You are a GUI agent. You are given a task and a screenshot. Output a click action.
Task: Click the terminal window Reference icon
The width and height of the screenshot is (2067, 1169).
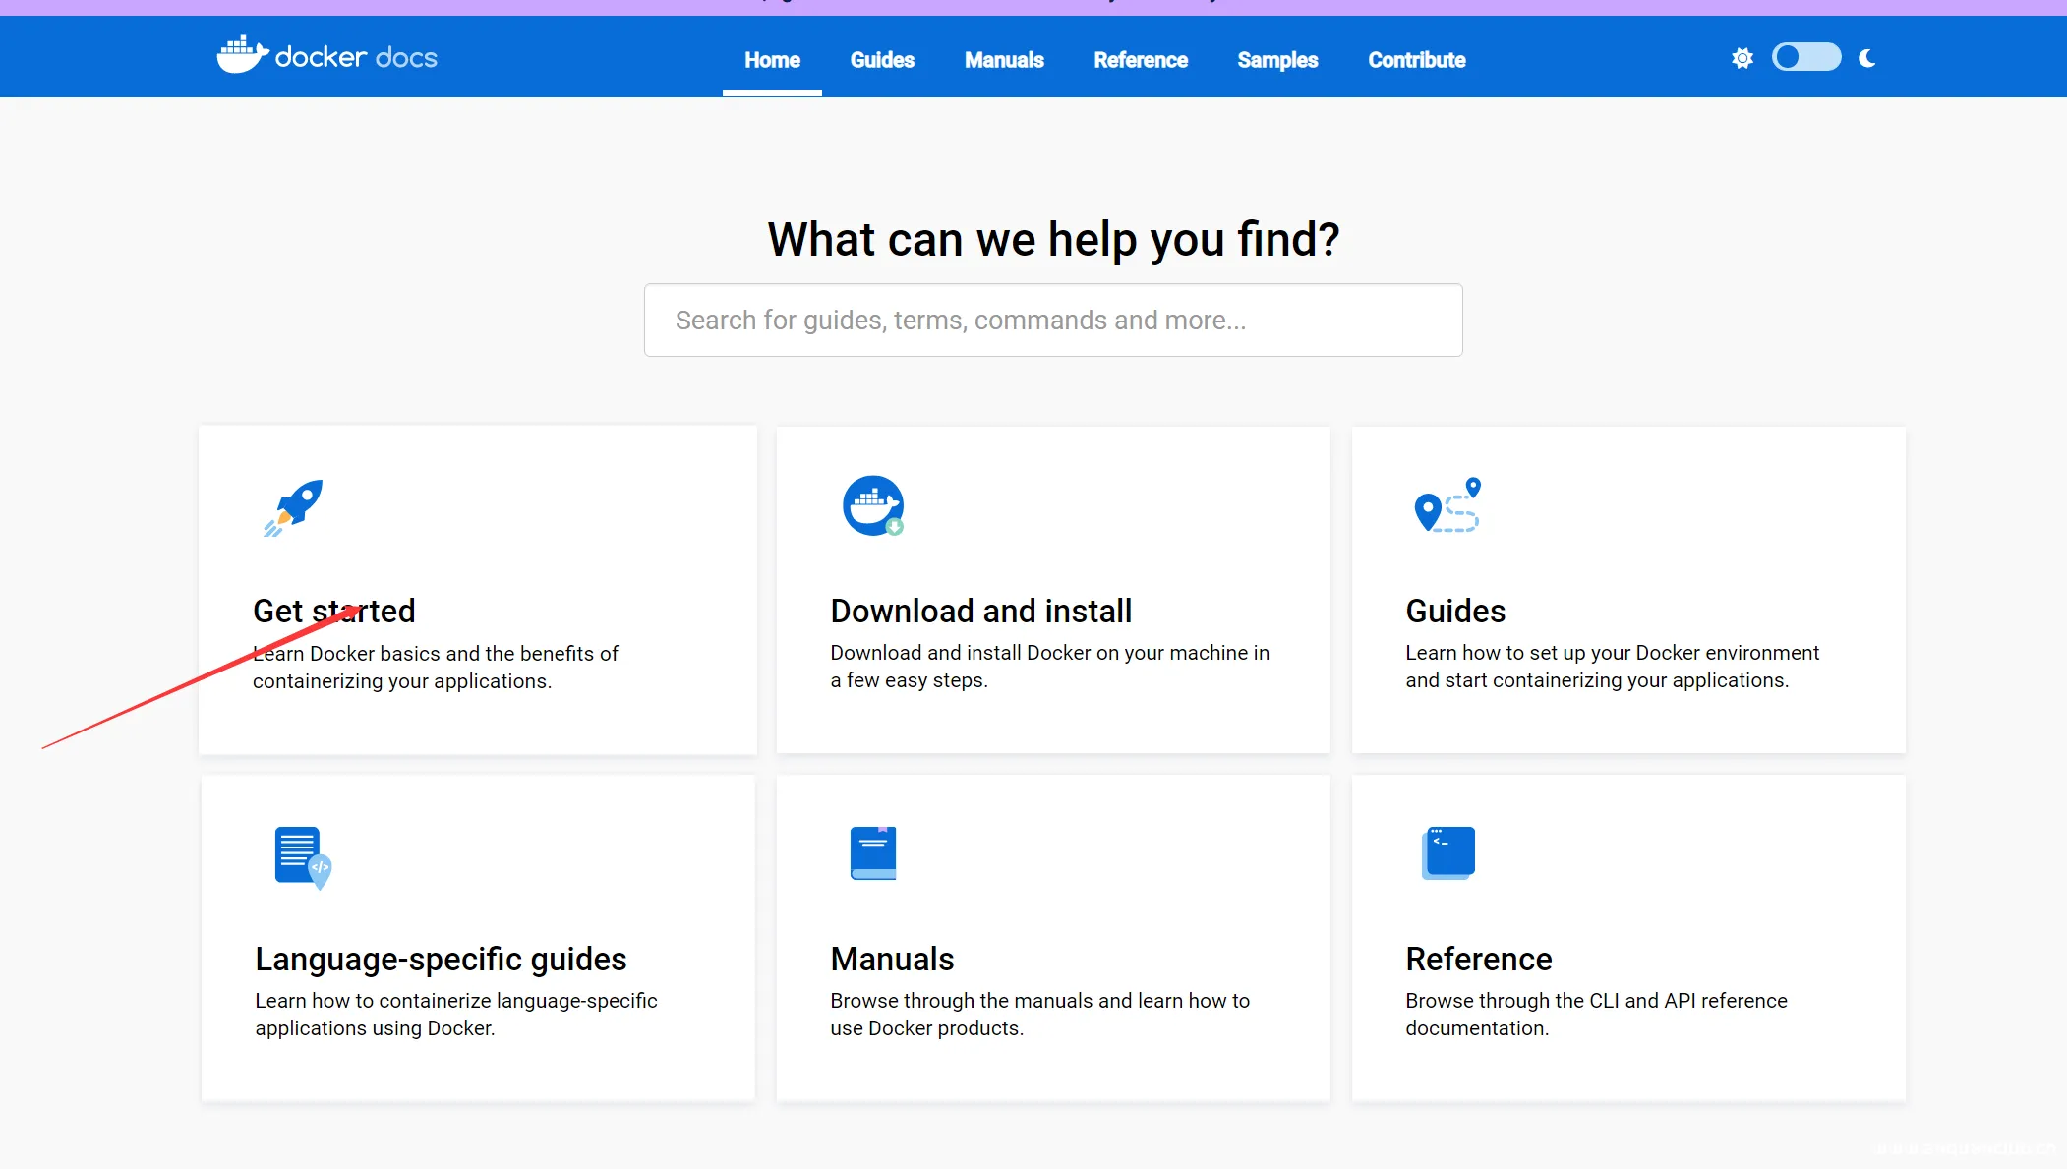(1448, 852)
